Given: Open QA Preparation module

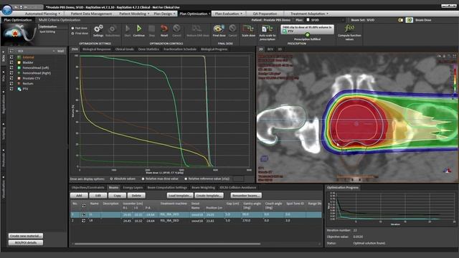Looking at the screenshot, I should [265, 14].
